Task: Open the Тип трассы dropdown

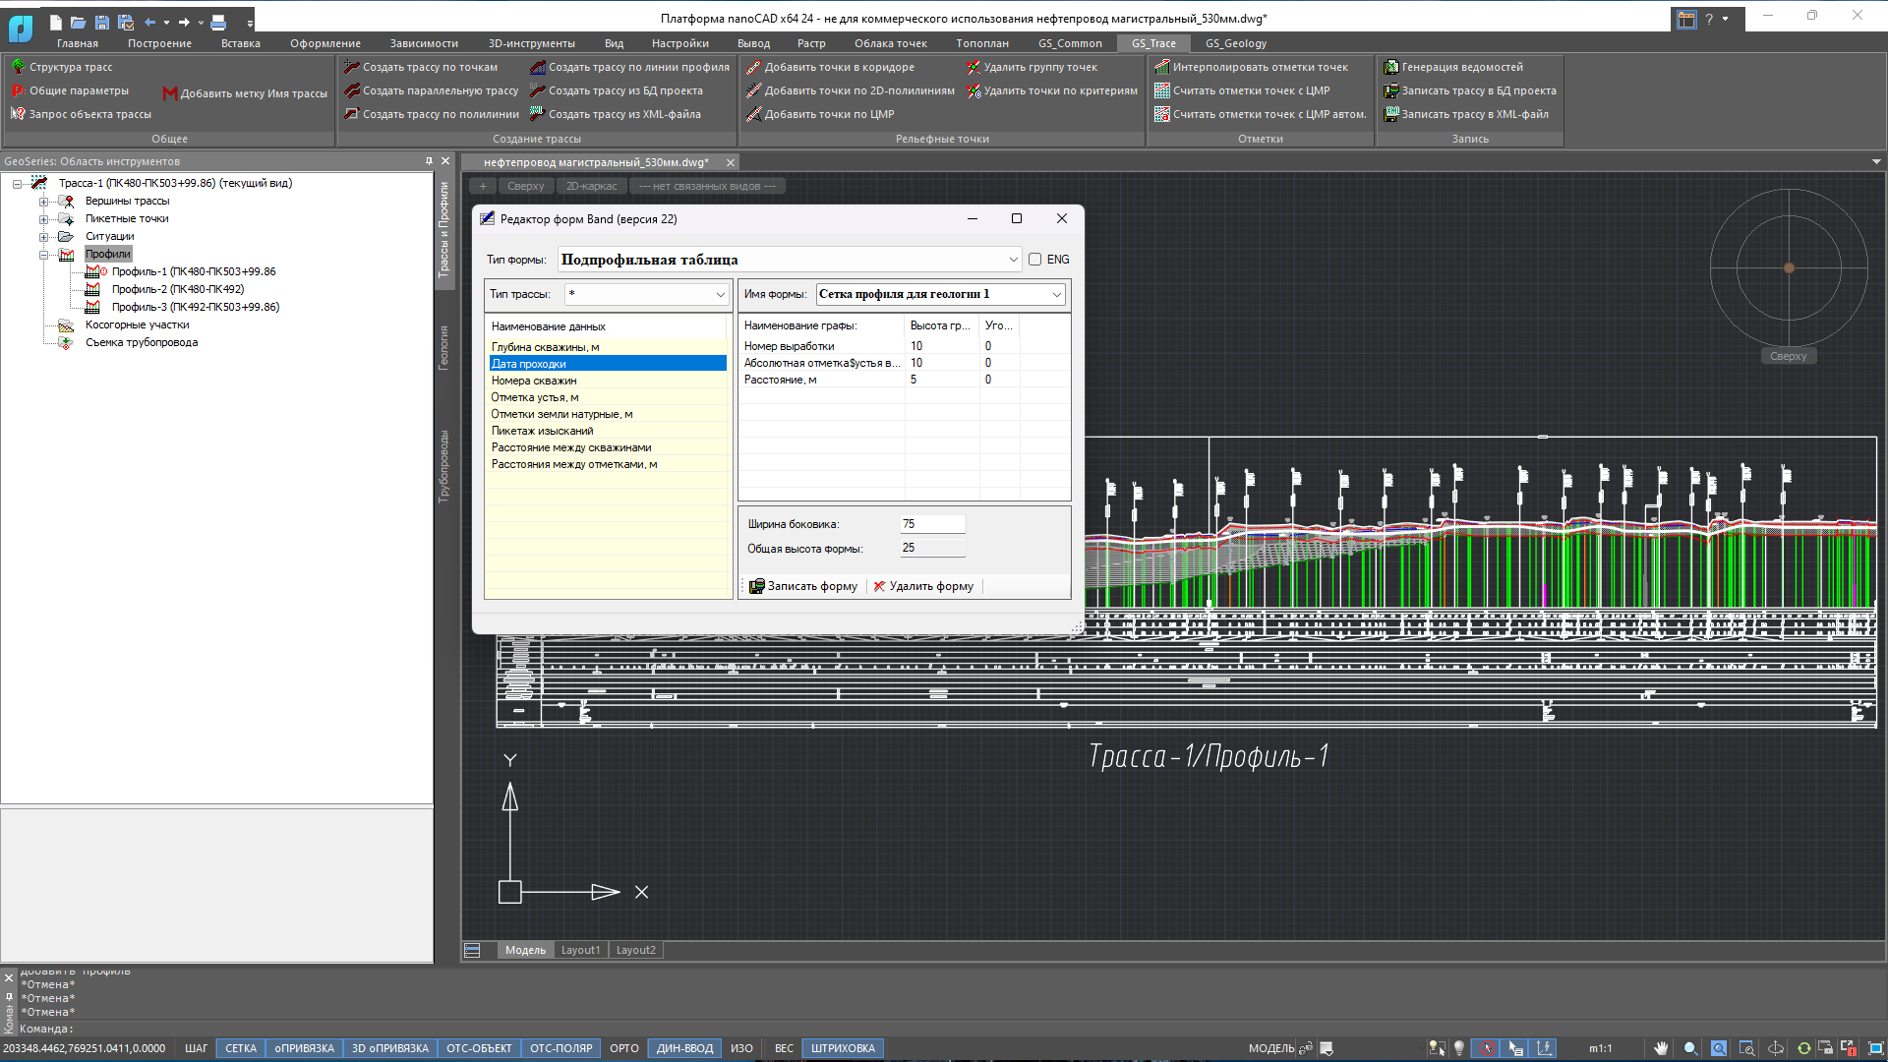Action: pyautogui.click(x=720, y=294)
